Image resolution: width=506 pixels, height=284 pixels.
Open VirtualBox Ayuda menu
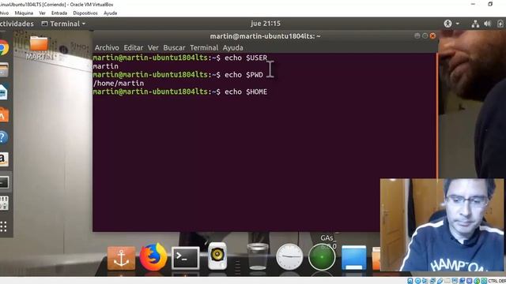(110, 13)
